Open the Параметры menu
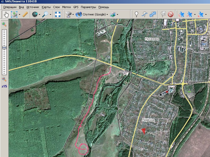The image size is (210, 157). pyautogui.click(x=88, y=7)
